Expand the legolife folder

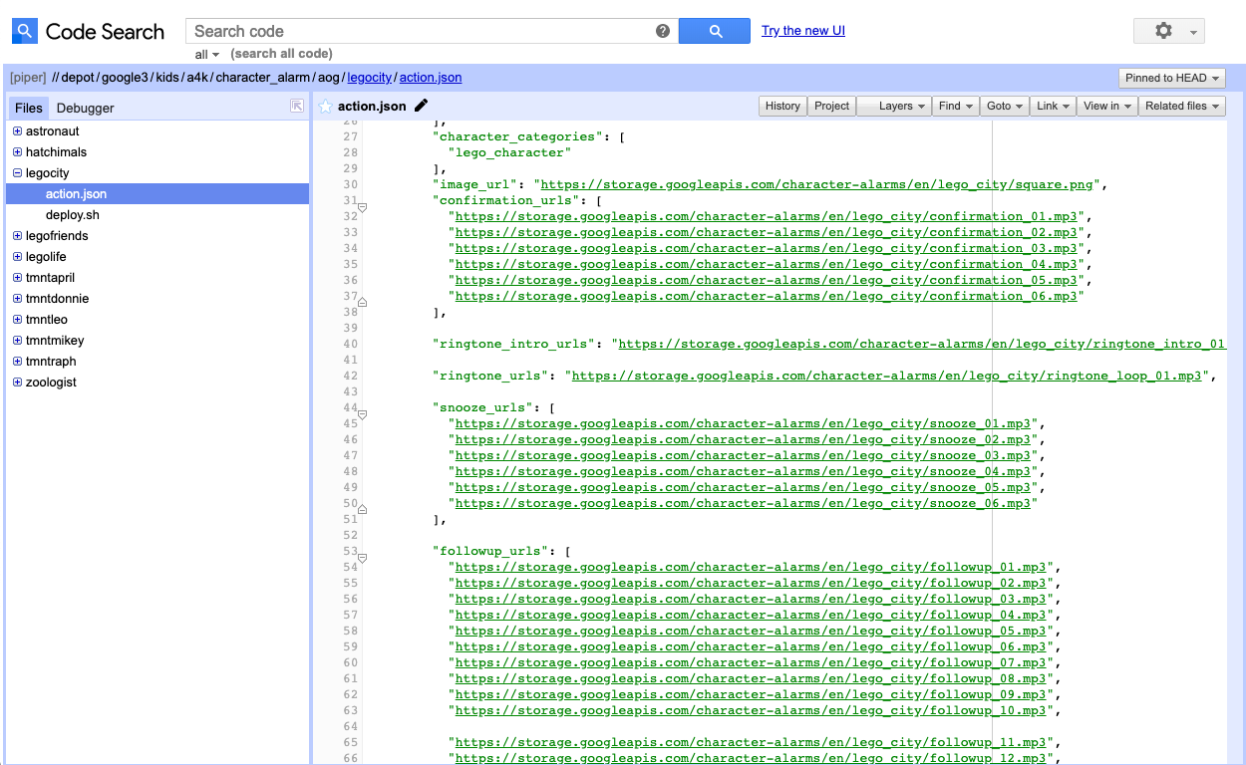pyautogui.click(x=17, y=257)
